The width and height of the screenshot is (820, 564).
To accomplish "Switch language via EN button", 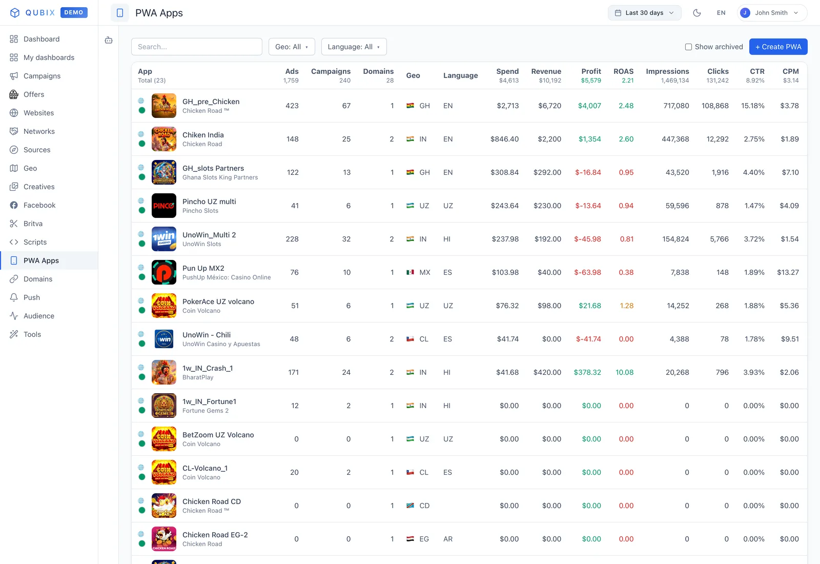I will coord(721,13).
